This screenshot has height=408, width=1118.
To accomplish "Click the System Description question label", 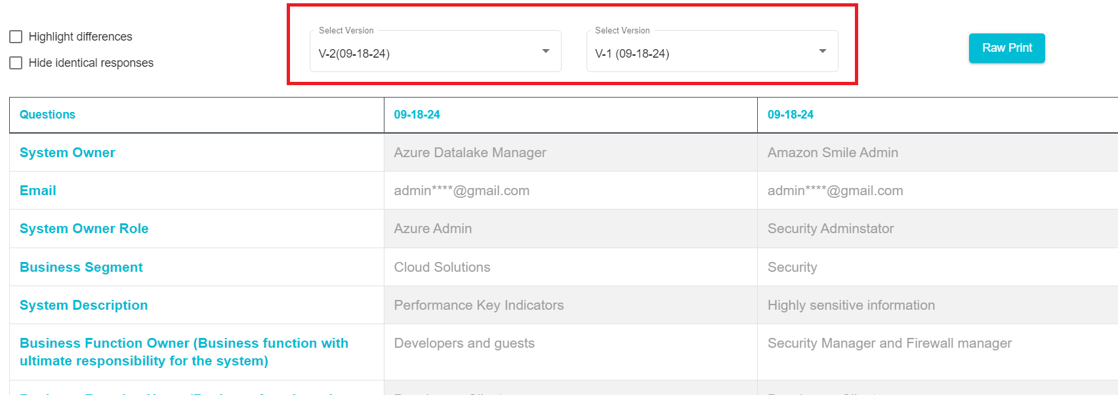I will [84, 305].
